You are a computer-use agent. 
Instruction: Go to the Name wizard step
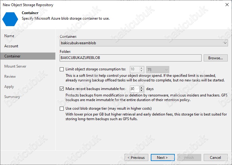(9, 36)
